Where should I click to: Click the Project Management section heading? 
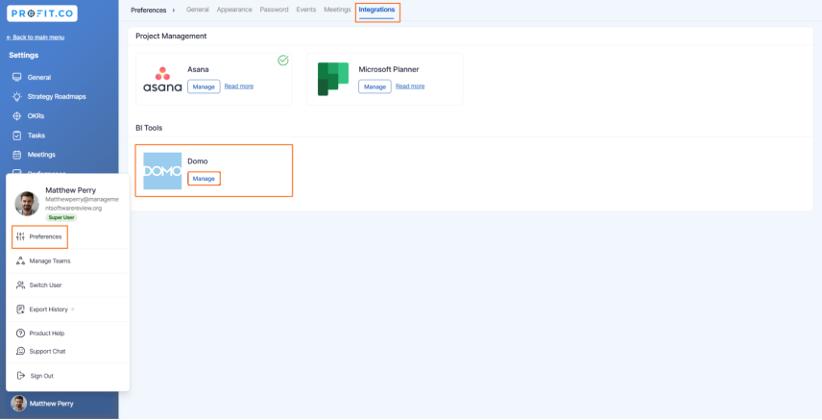tap(171, 37)
